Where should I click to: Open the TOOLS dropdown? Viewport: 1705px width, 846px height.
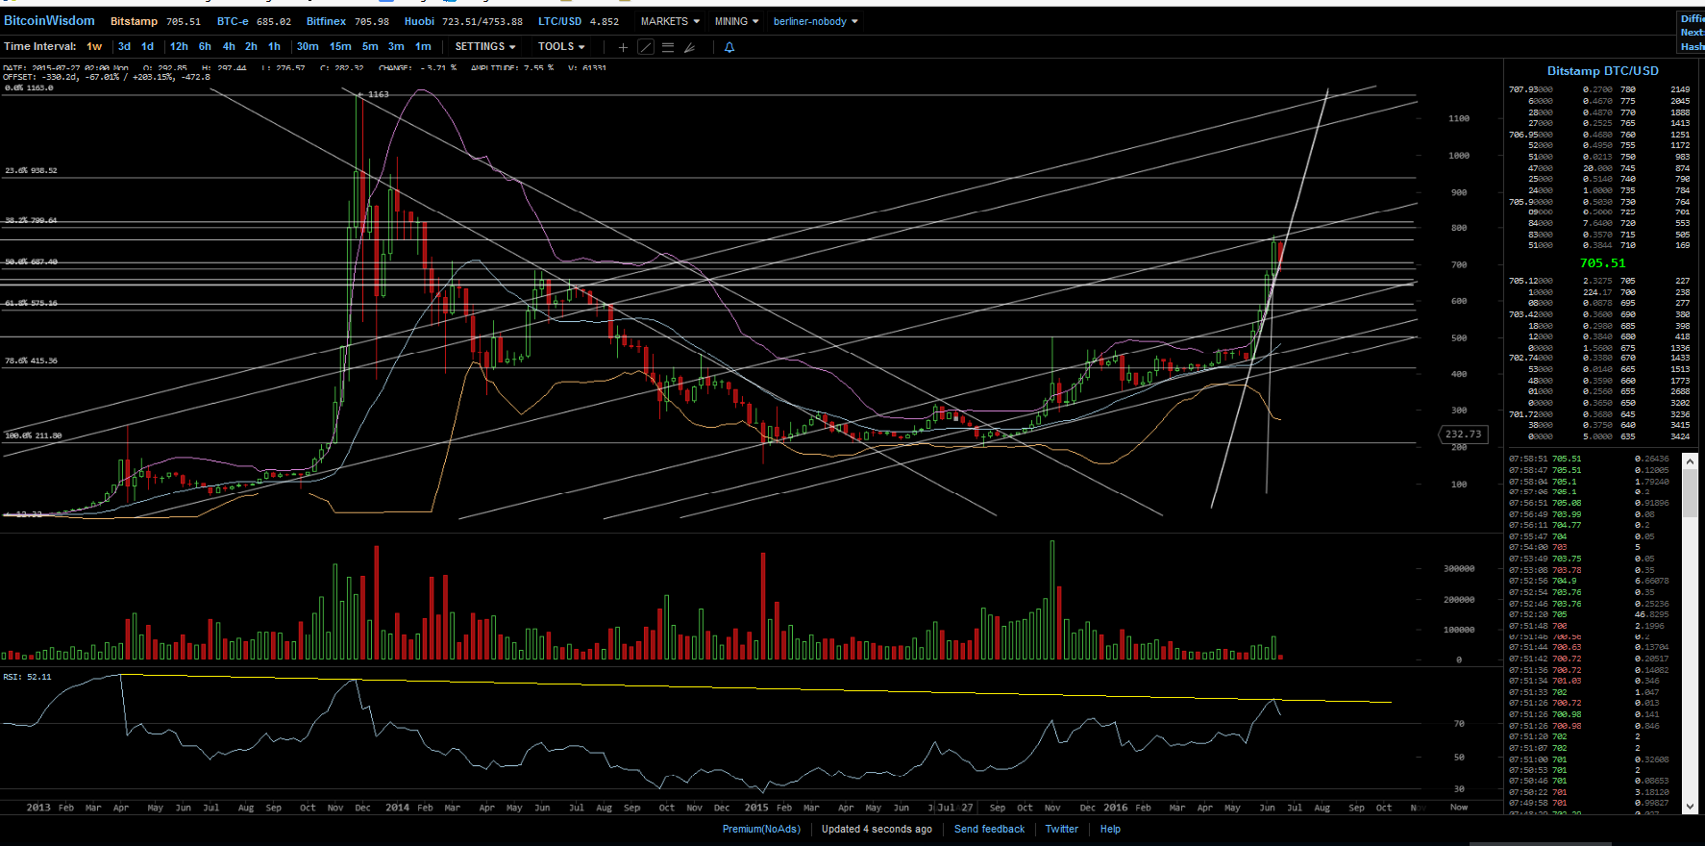561,46
